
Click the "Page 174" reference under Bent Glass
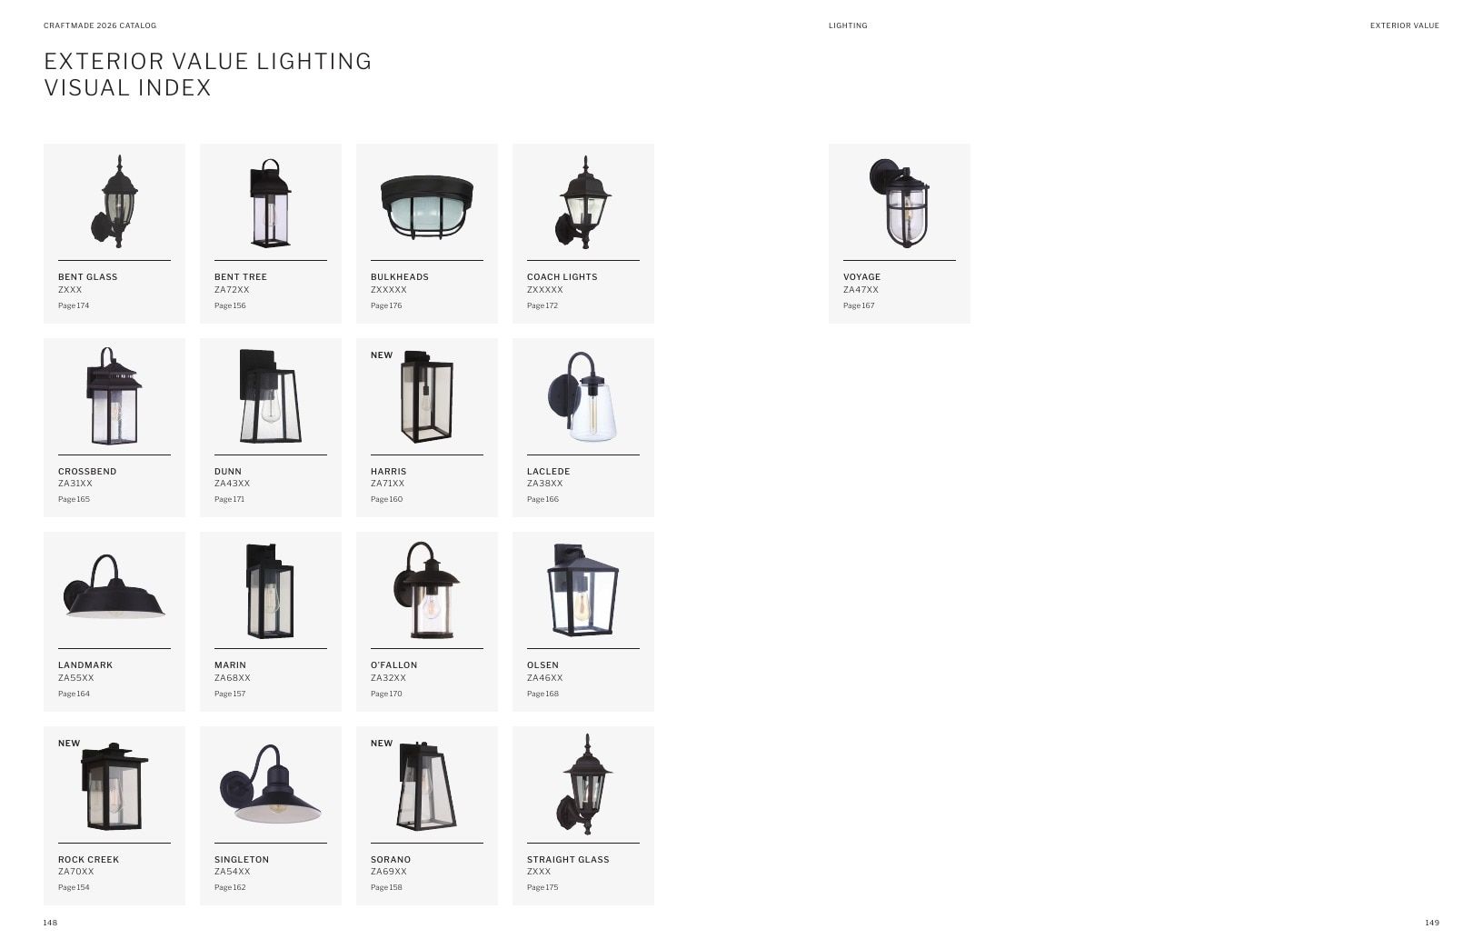pos(74,305)
